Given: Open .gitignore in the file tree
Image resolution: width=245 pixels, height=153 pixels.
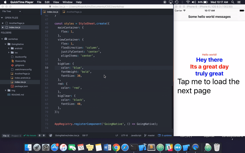Looking at the screenshot, I should click(20, 65).
